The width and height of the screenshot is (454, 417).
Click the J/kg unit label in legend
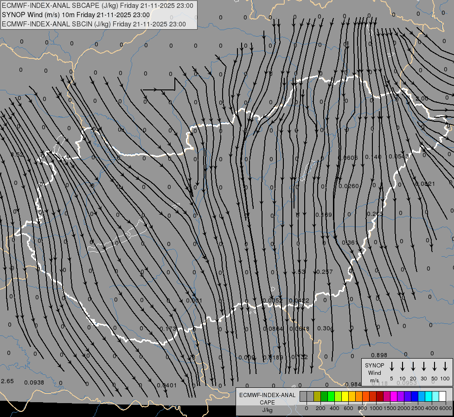pos(267,410)
